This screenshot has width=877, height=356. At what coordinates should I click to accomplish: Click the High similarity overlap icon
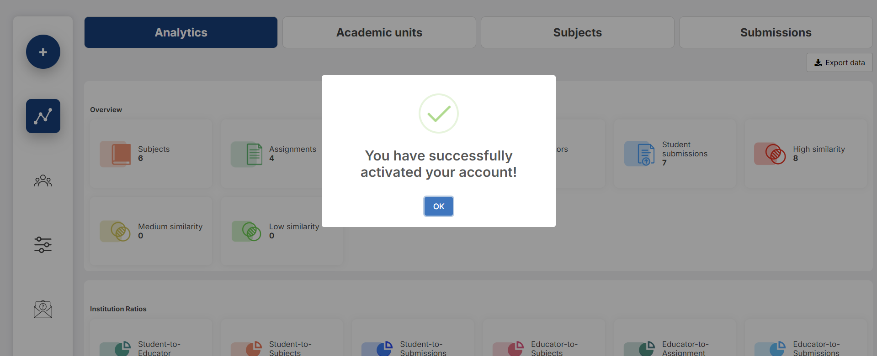[x=770, y=154]
